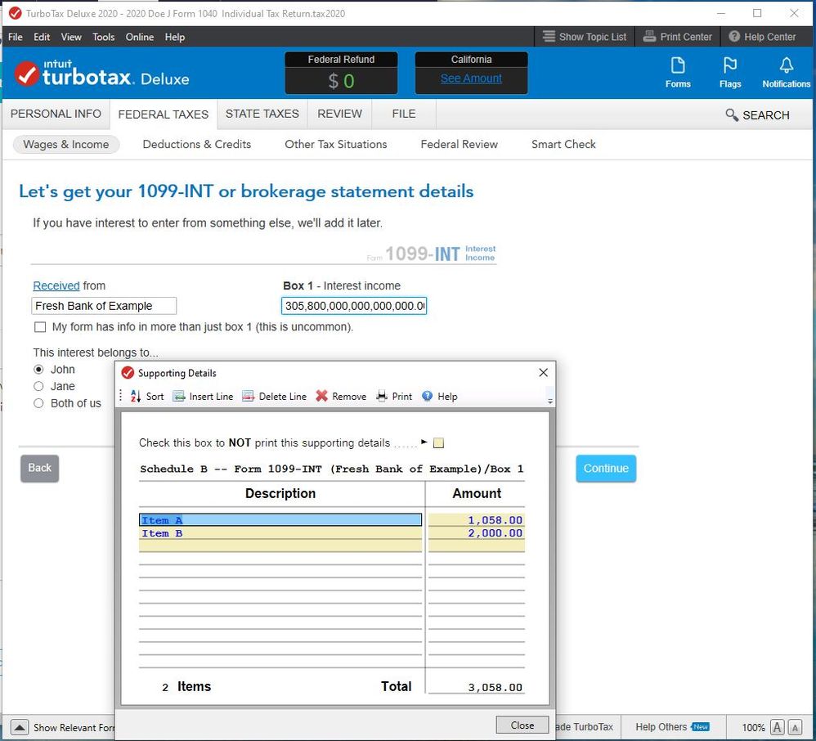816x741 pixels.
Task: Click the Federal Refund amount display
Action: 341,81
